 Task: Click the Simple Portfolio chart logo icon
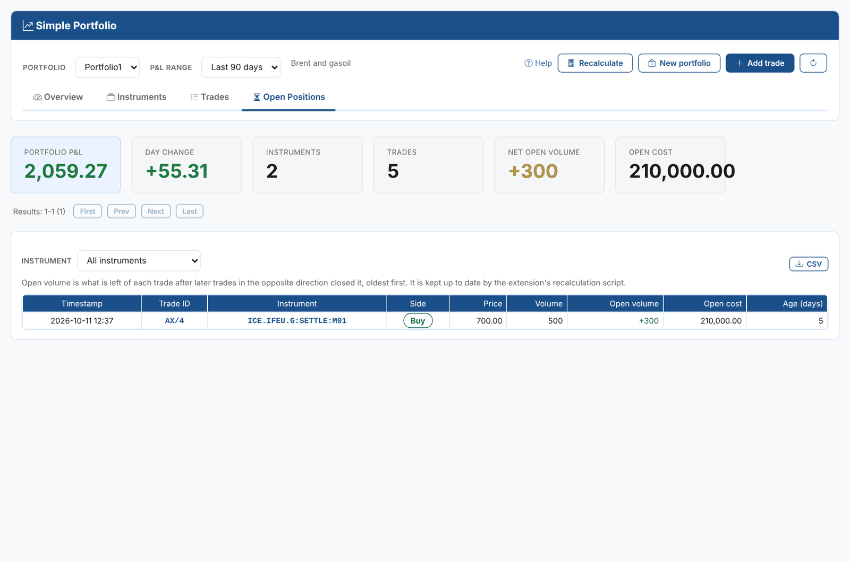pos(28,25)
